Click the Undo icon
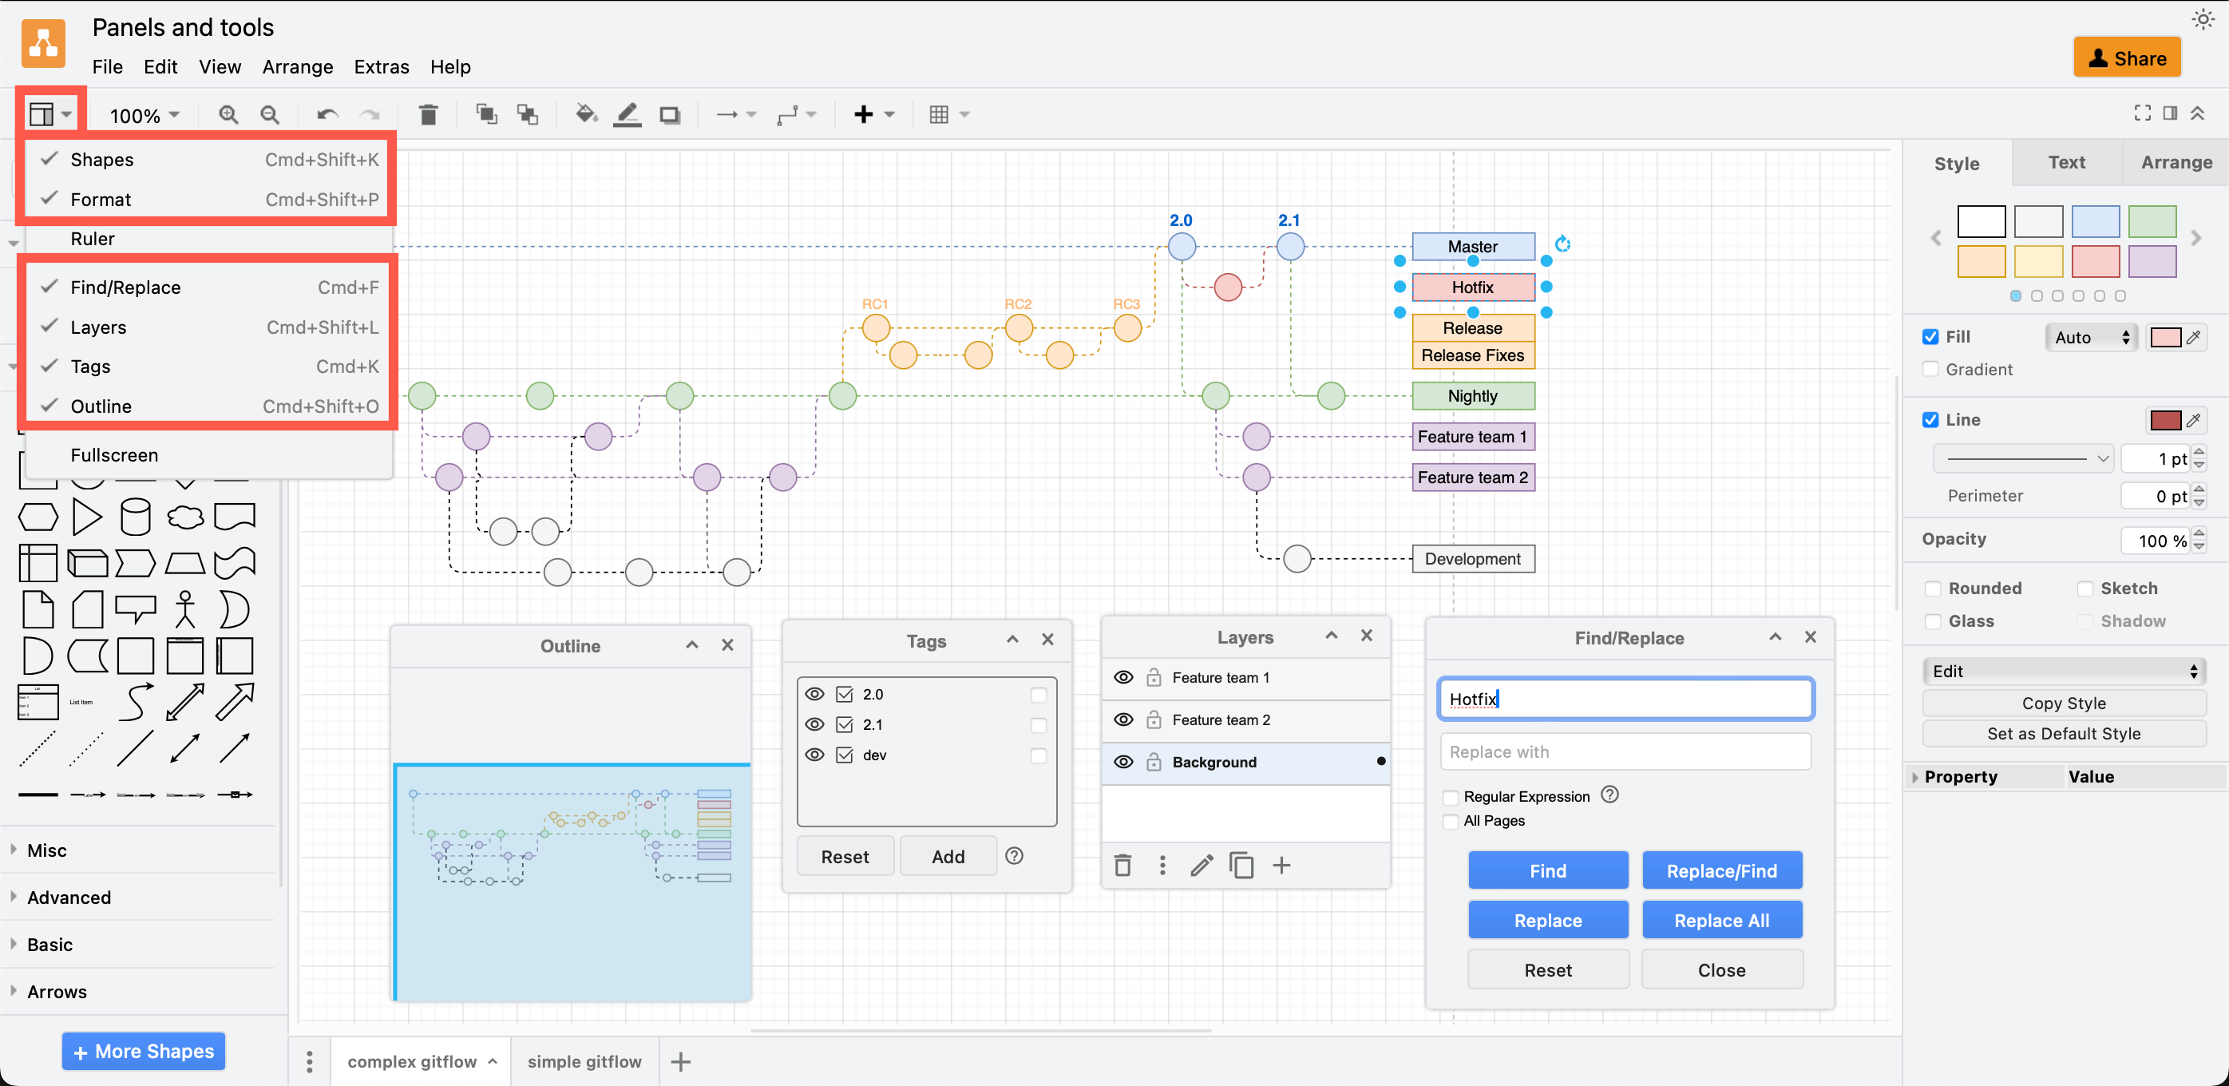This screenshot has width=2229, height=1086. point(327,113)
